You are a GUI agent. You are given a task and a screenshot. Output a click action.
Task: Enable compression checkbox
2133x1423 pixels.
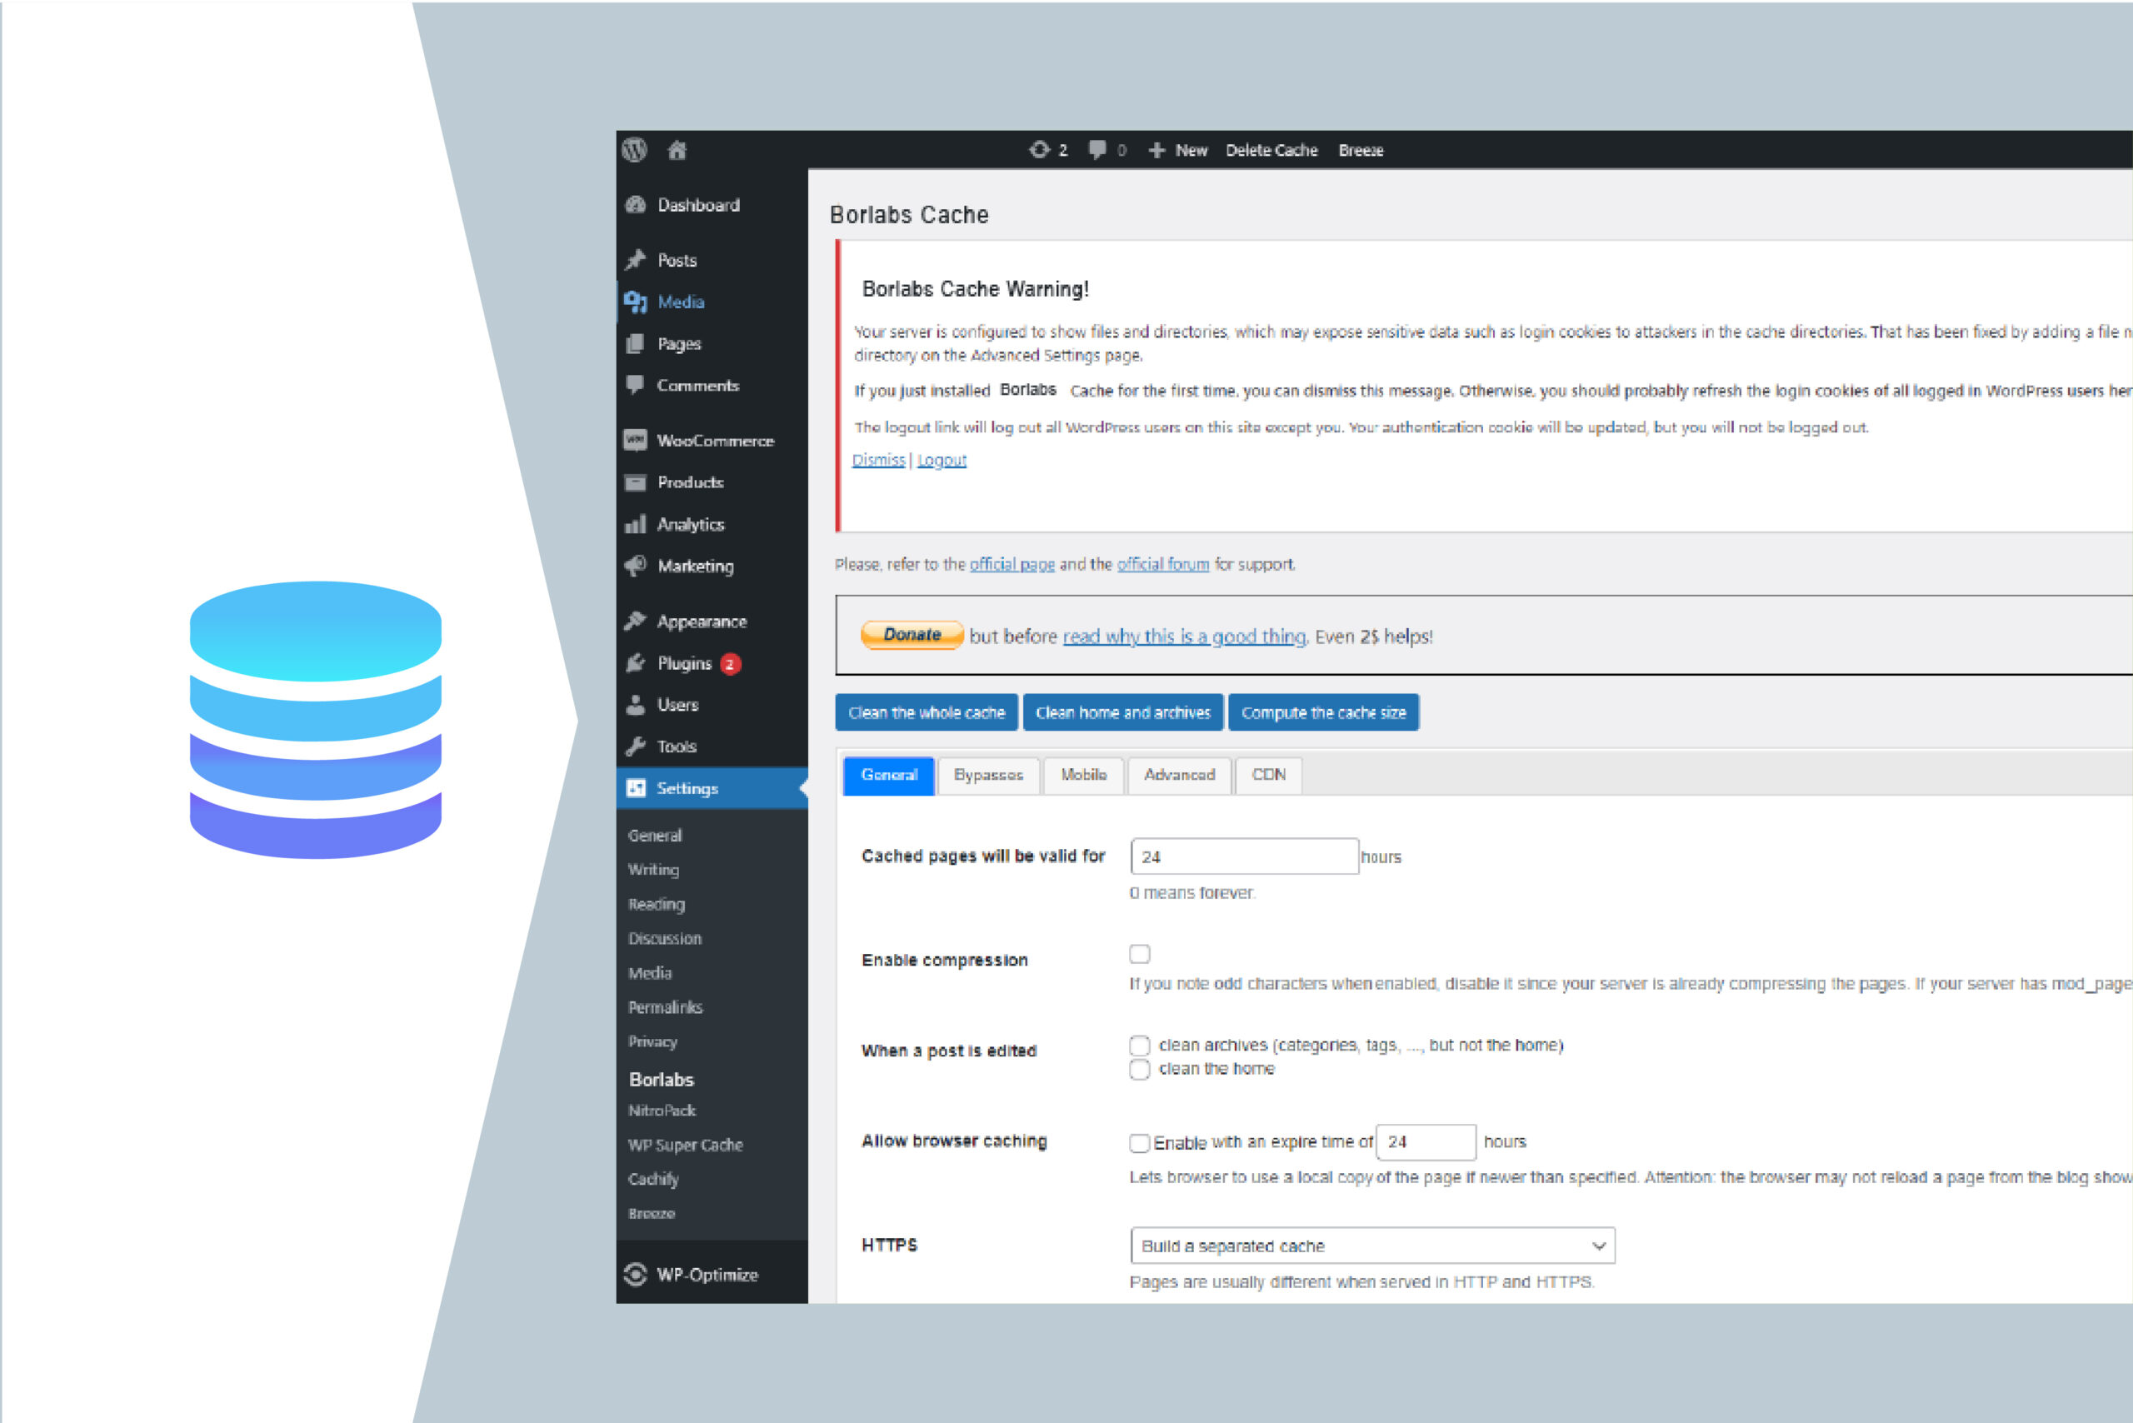click(1140, 954)
